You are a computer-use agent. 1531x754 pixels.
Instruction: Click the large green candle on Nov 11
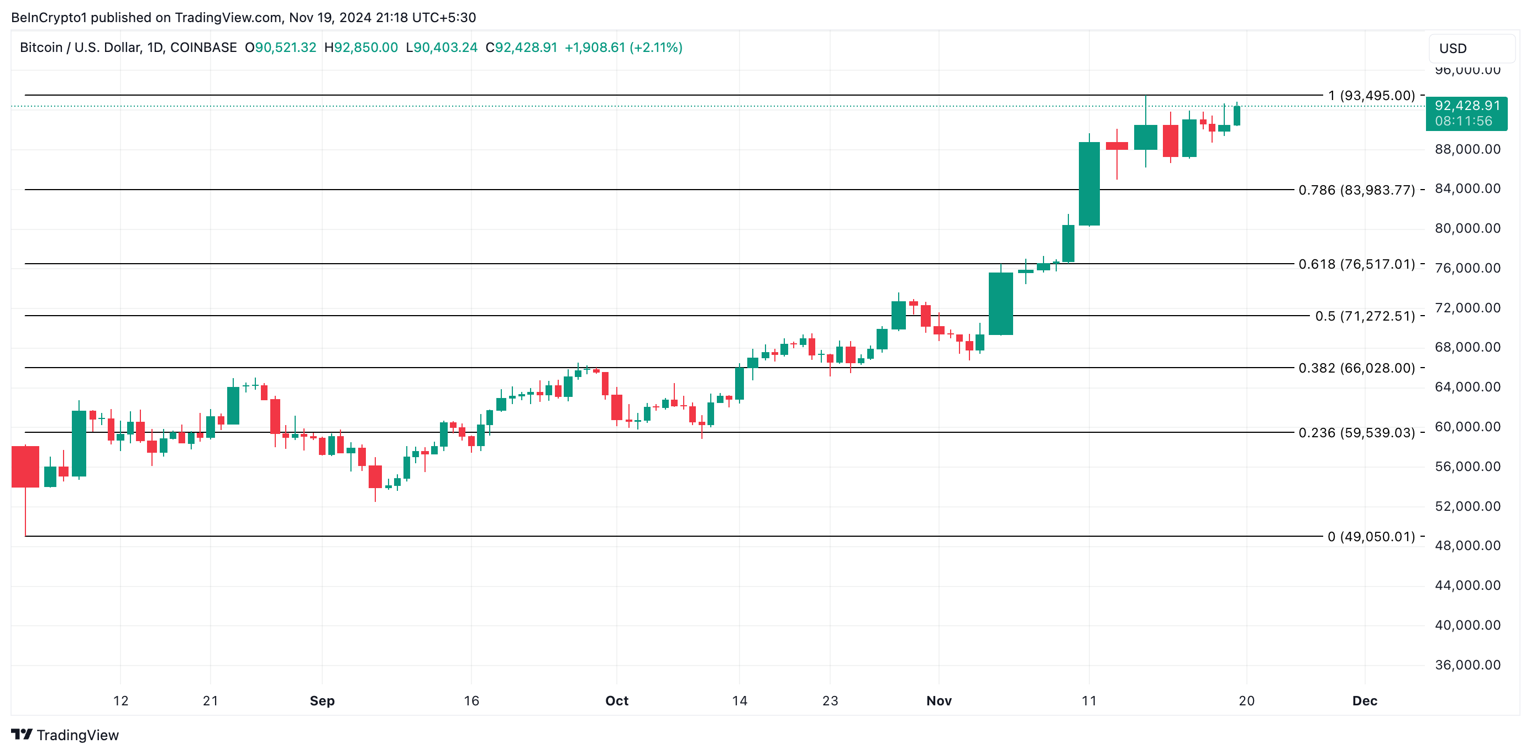(x=1089, y=183)
